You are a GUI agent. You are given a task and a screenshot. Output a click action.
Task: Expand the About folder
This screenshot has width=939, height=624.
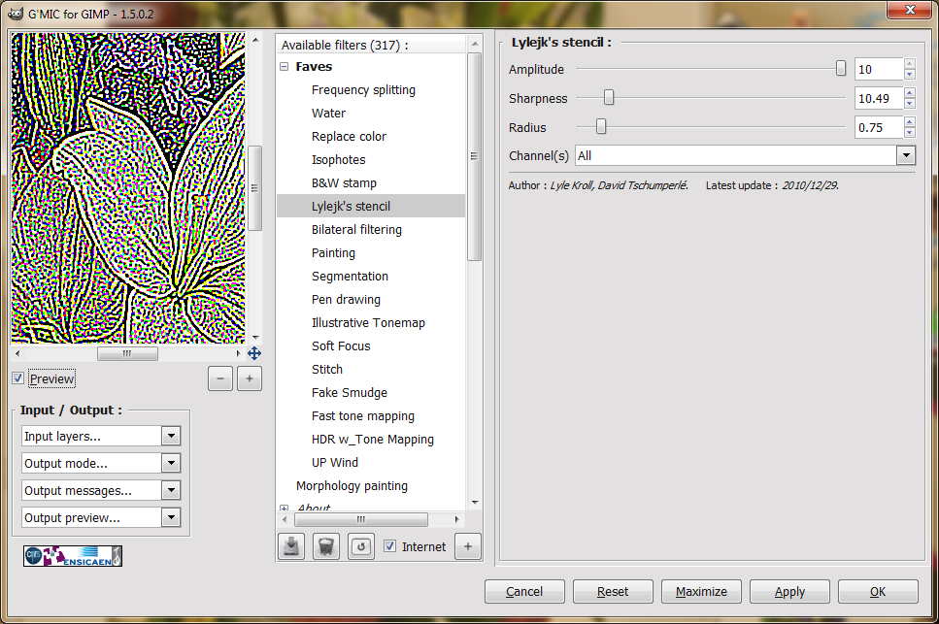coord(284,509)
